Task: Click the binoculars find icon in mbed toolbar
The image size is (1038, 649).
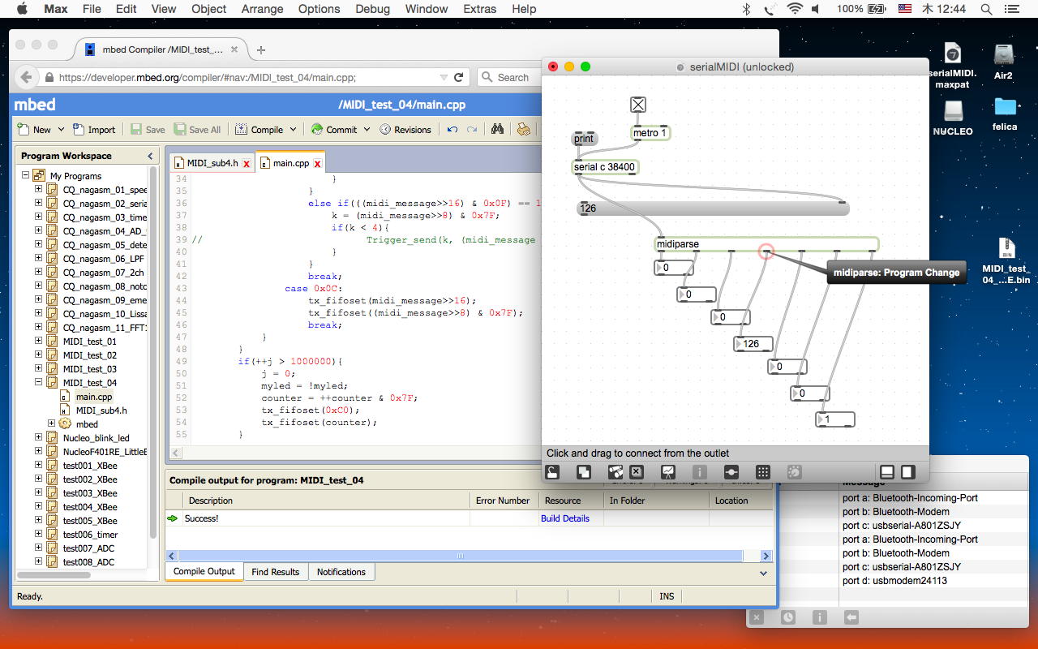Action: pos(498,129)
